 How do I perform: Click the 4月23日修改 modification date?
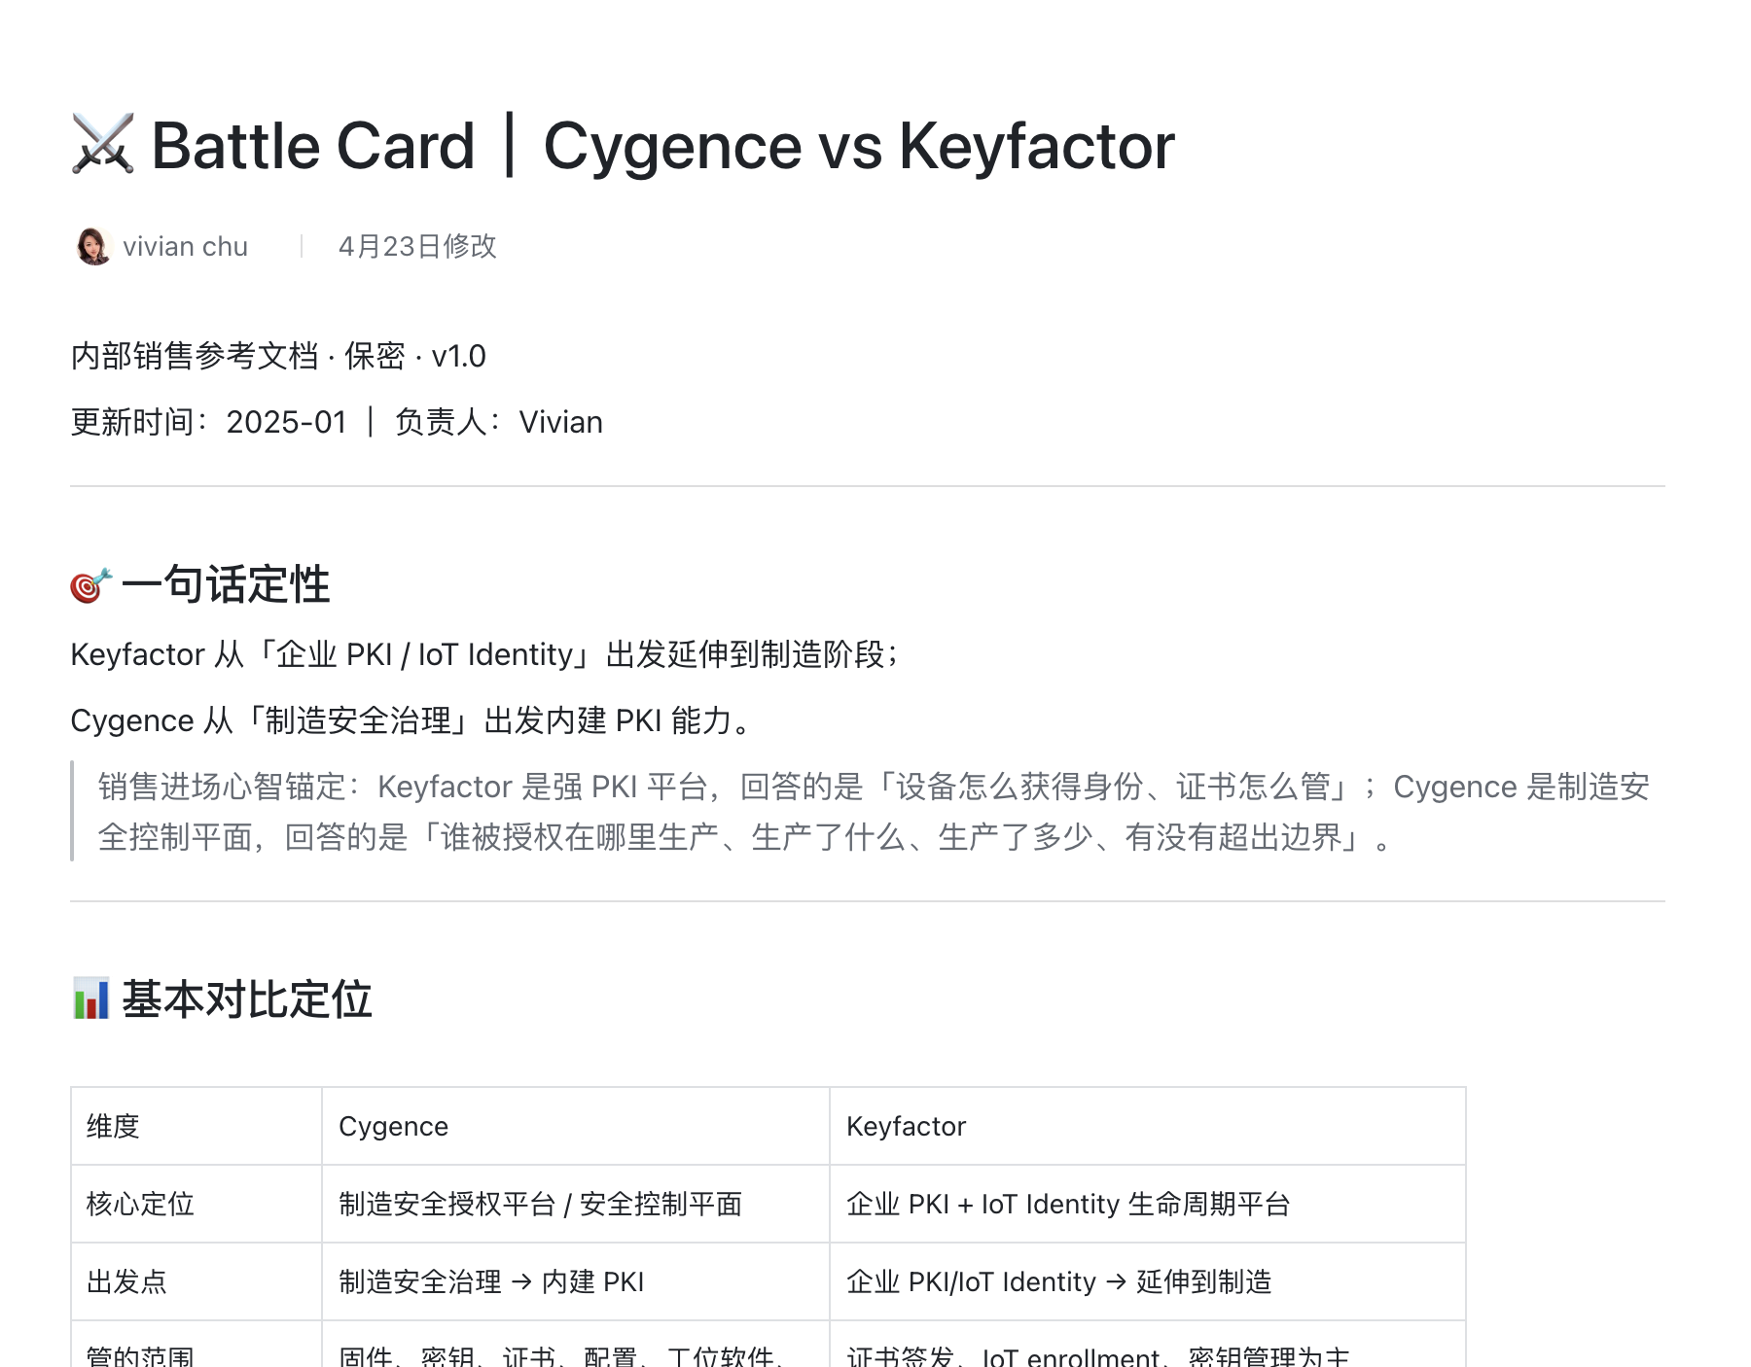coord(417,246)
